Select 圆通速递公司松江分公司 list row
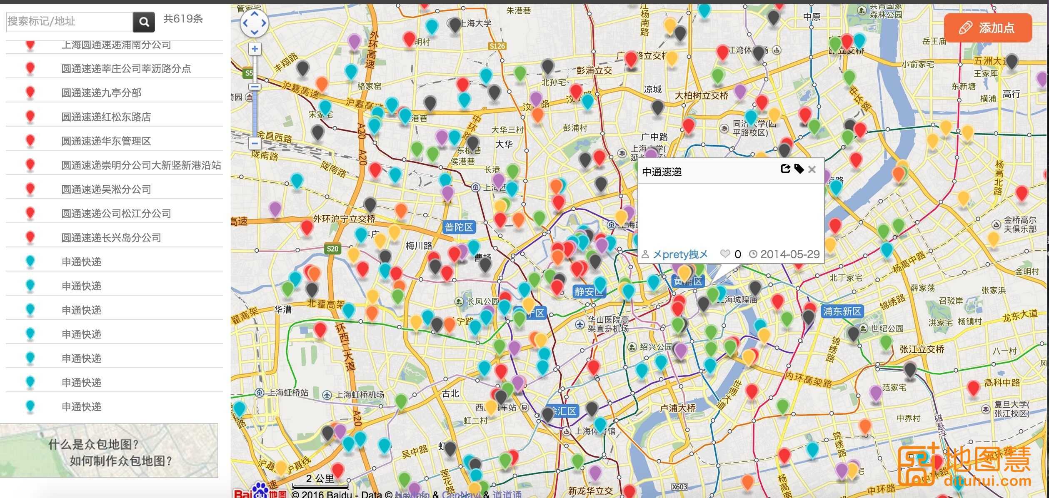This screenshot has height=498, width=1049. (115, 214)
